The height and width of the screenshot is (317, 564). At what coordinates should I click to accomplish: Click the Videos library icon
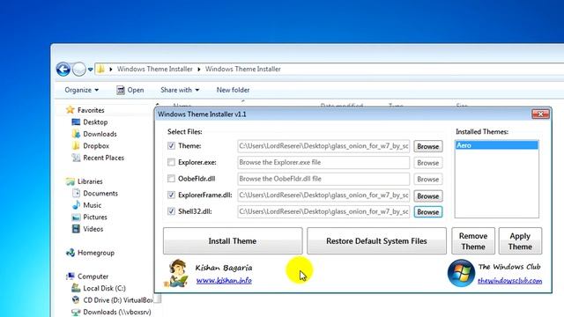[x=76, y=229]
